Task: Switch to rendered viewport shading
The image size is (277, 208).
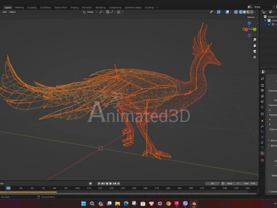Action: (x=252, y=12)
